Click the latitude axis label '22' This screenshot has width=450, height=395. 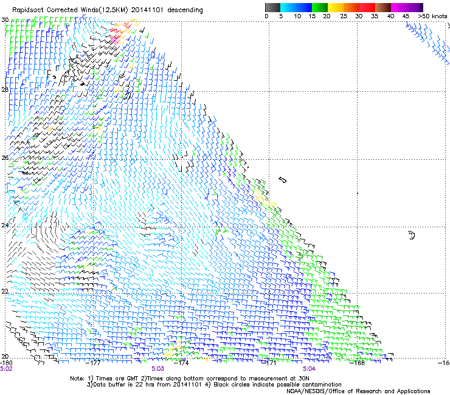point(5,292)
